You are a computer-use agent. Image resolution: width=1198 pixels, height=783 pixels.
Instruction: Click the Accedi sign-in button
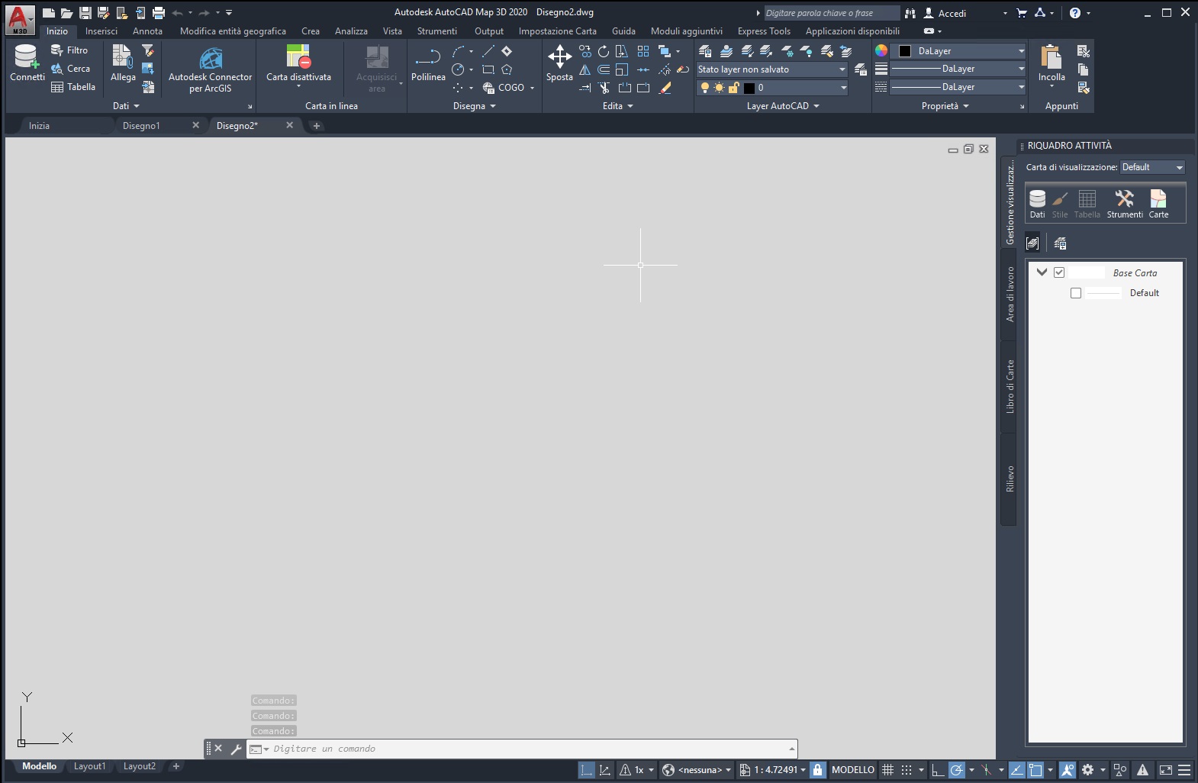[945, 13]
